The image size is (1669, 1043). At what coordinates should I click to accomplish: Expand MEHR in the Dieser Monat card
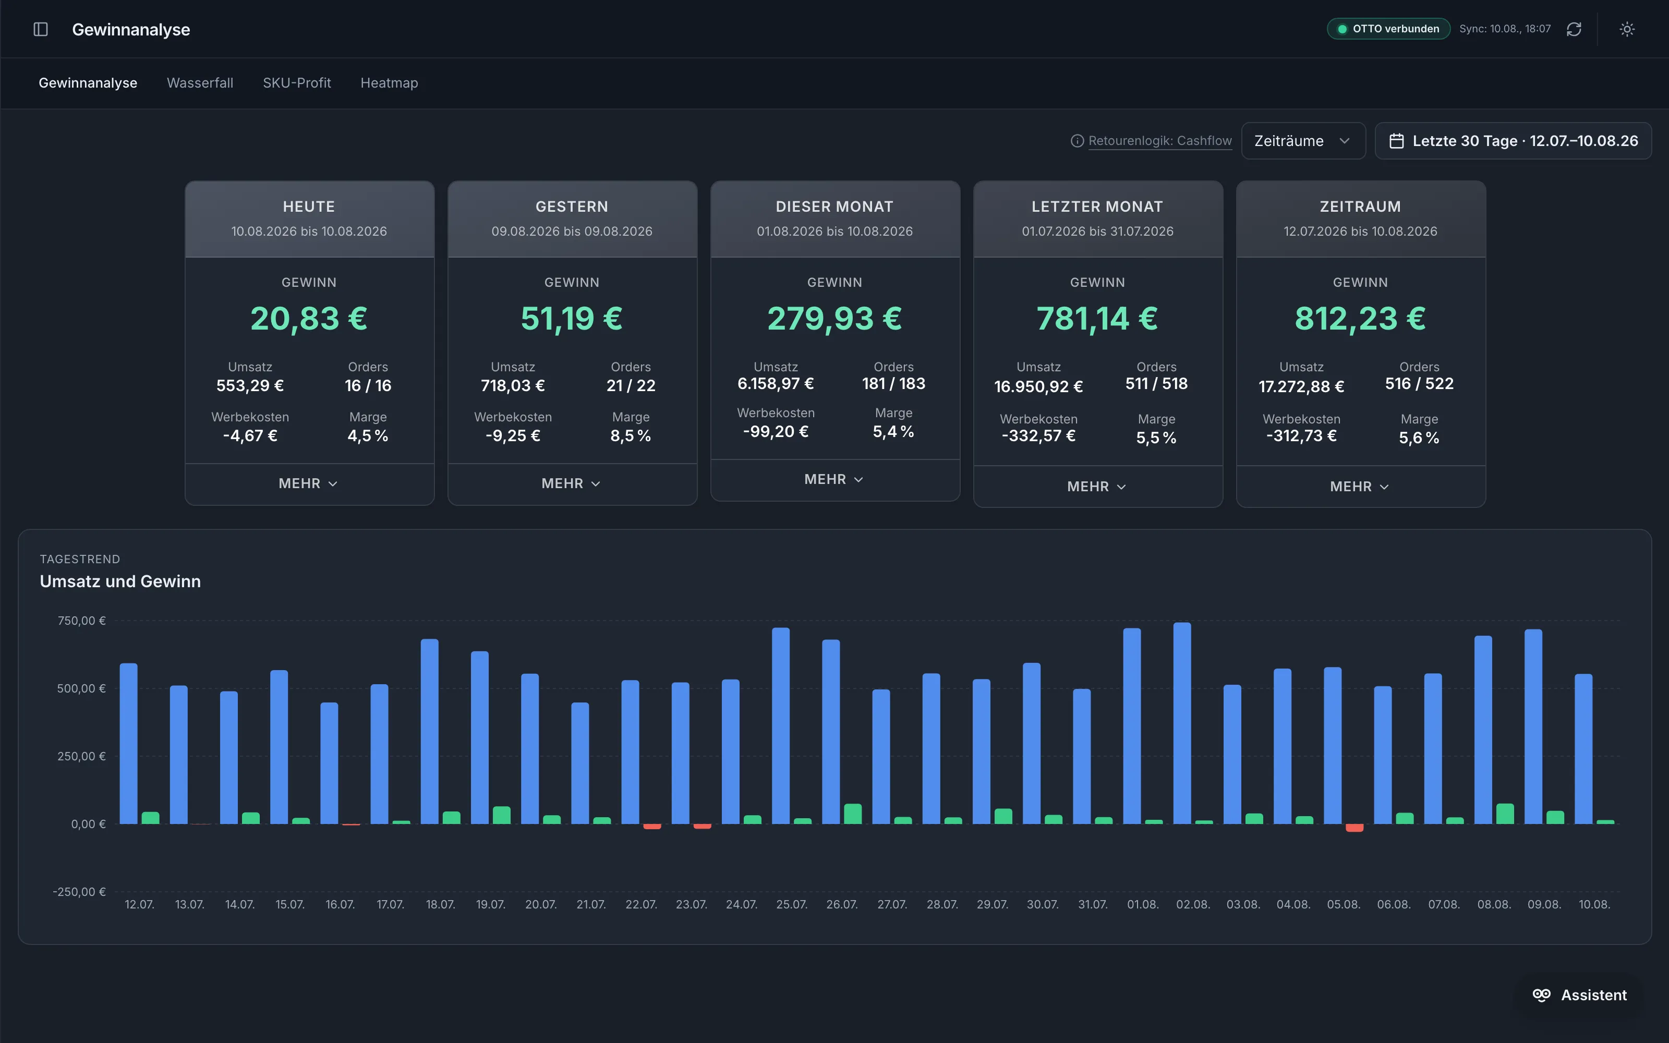(x=835, y=479)
